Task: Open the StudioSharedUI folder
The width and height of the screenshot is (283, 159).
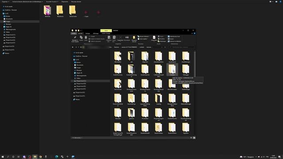Action: coord(145,129)
